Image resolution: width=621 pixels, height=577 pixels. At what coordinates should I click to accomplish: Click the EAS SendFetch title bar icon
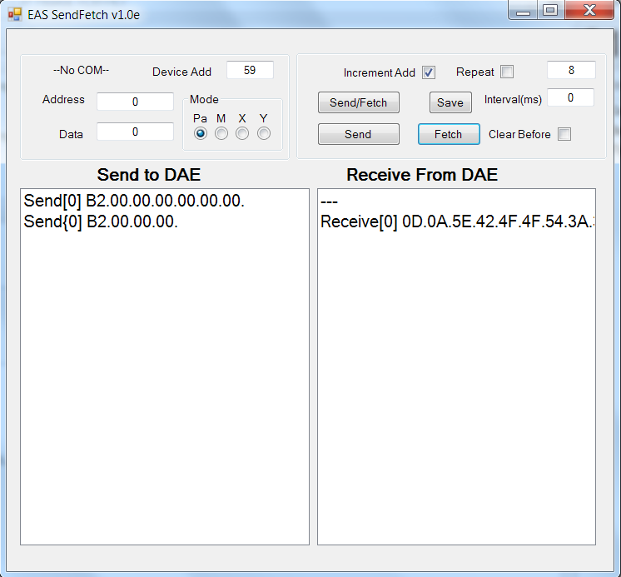tap(14, 14)
